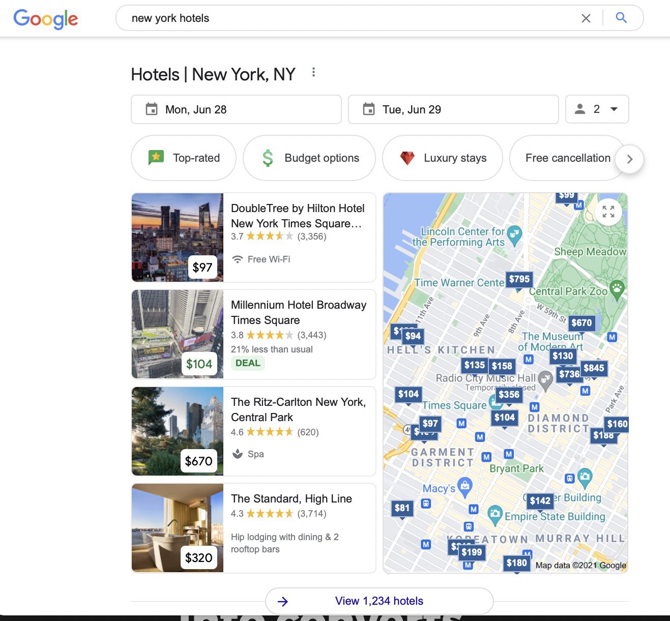Click the $142 price marker on the map

(540, 500)
